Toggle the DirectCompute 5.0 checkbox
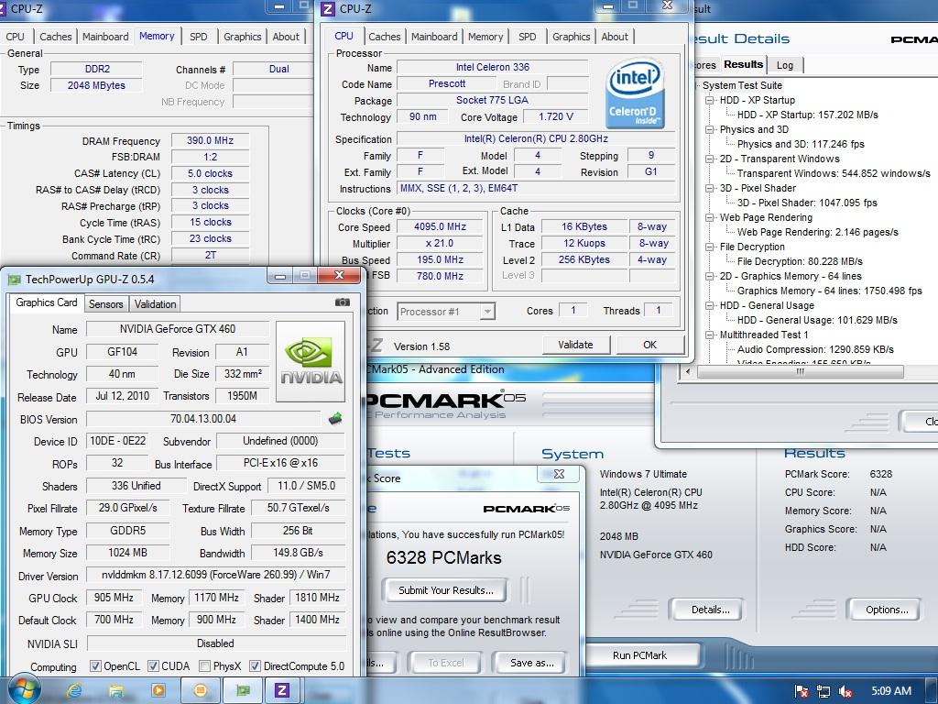The height and width of the screenshot is (704, 938). pos(255,665)
